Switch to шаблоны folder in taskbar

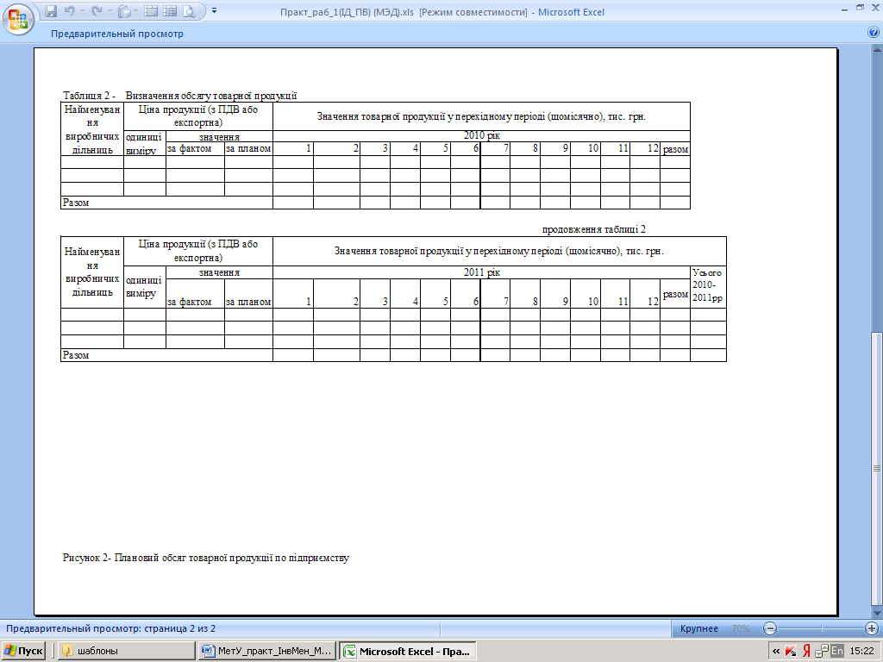point(128,651)
